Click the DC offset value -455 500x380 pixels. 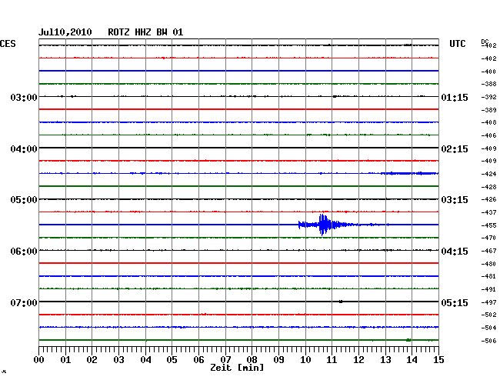click(x=488, y=225)
